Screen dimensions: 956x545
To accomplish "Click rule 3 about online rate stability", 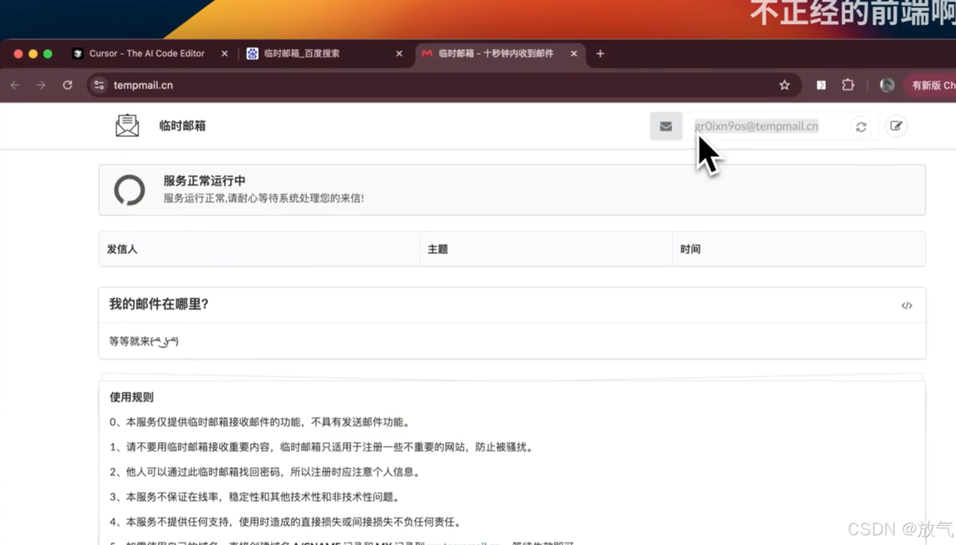I will [x=256, y=497].
